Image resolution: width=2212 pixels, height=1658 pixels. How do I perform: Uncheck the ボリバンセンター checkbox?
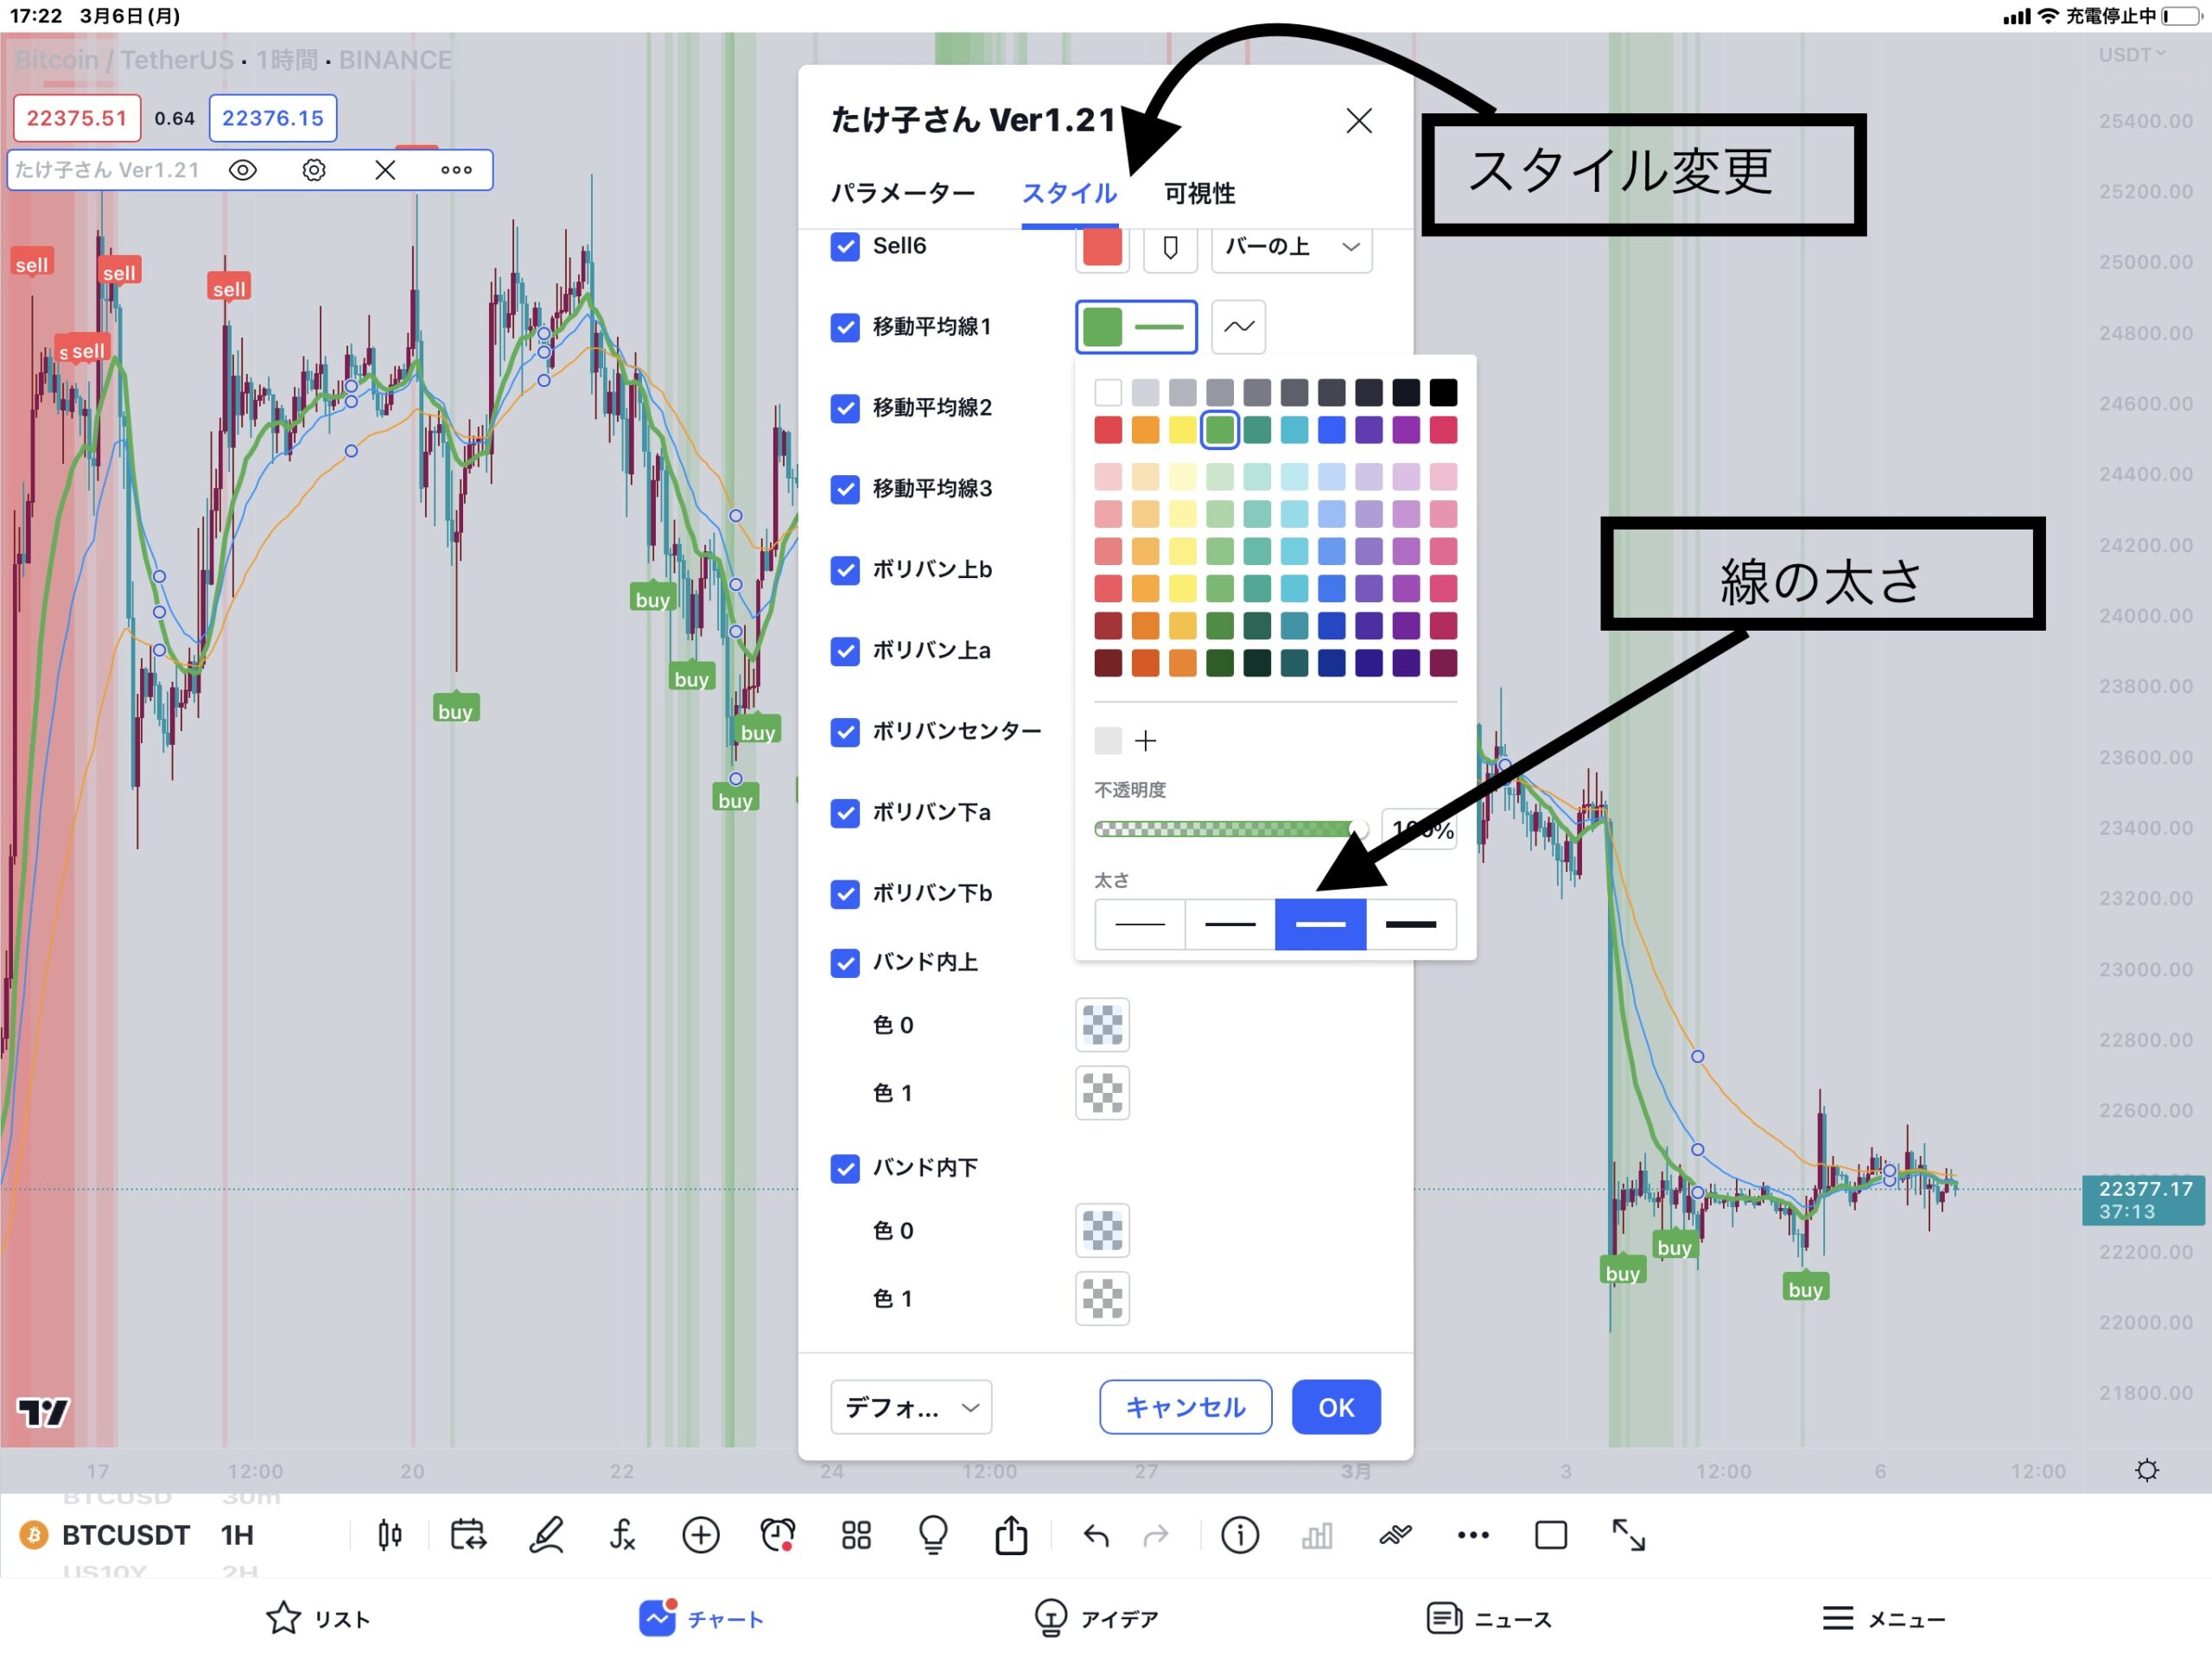click(x=845, y=732)
